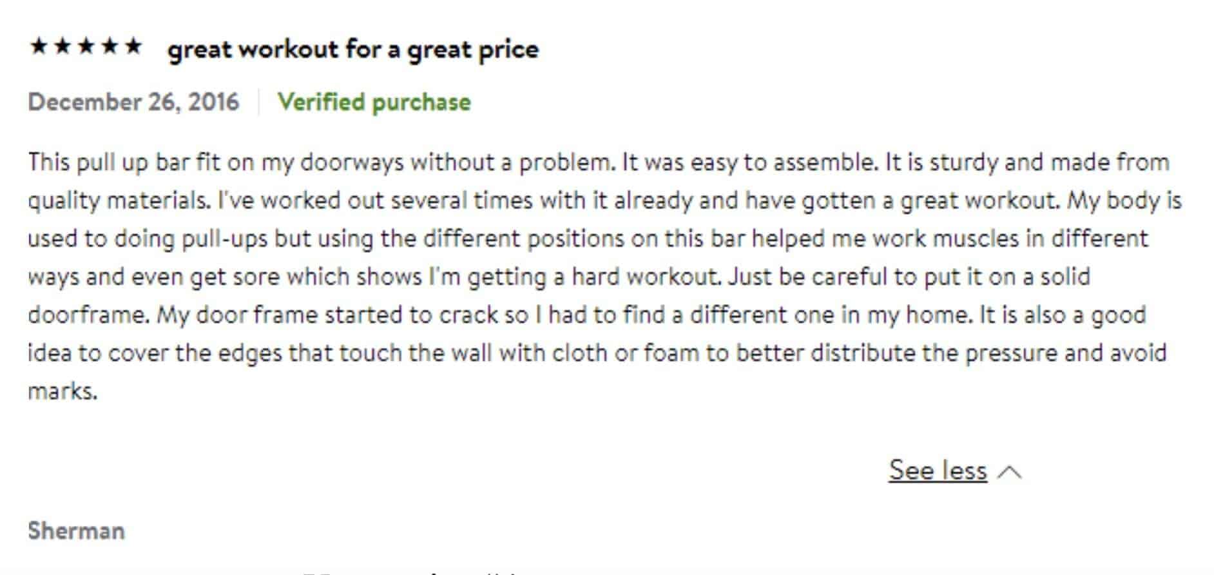Click the divider between the date and Verified purchase
Image resolution: width=1214 pixels, height=575 pixels.
click(258, 102)
